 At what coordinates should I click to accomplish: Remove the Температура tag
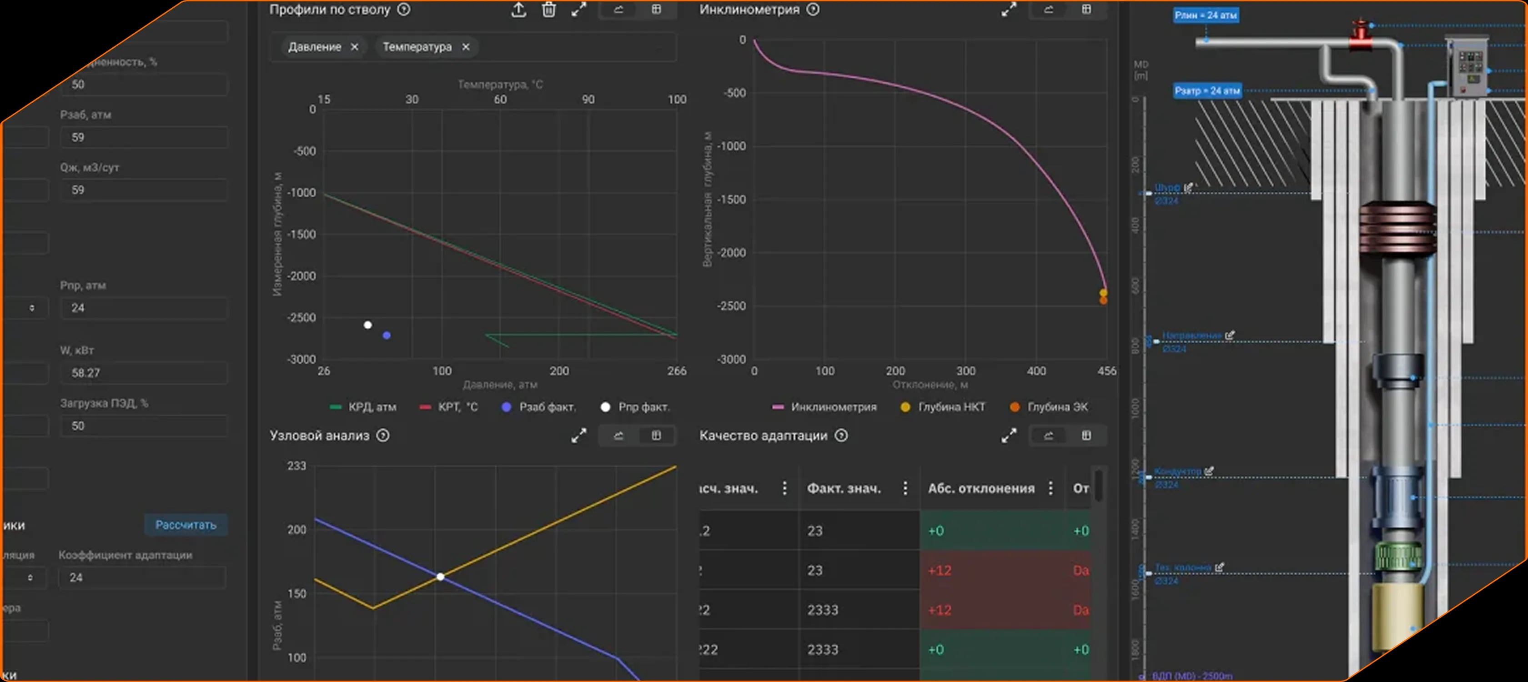[466, 47]
